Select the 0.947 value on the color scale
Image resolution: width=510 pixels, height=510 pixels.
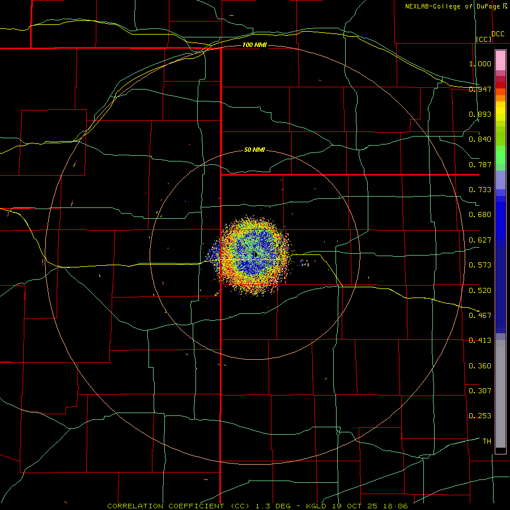tap(480, 89)
